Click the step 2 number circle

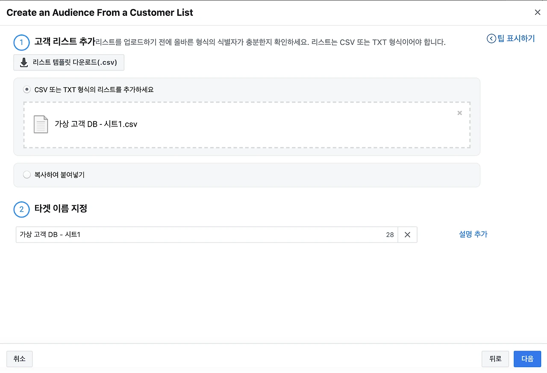click(21, 209)
